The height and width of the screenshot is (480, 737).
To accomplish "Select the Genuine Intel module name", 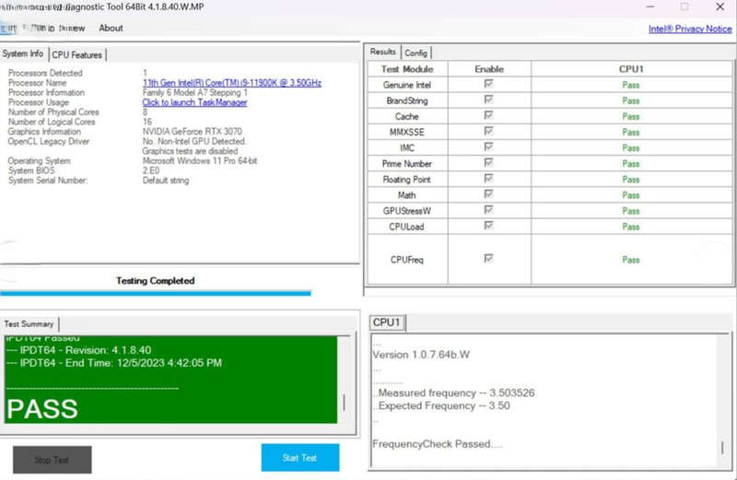I will (x=407, y=85).
